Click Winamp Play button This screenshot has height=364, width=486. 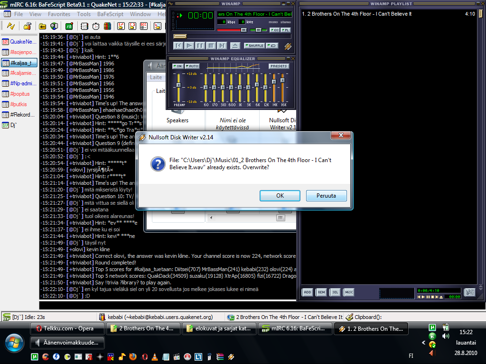pos(188,46)
